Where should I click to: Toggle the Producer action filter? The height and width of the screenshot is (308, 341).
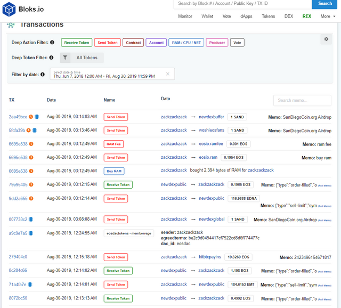[217, 43]
